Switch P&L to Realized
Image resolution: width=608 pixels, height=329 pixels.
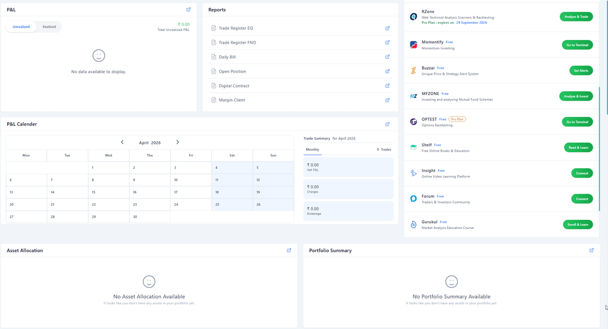point(49,27)
